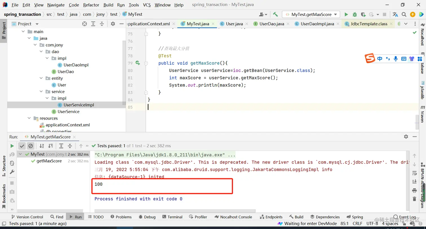Run with coverage icon in toolbar

[x=363, y=14]
